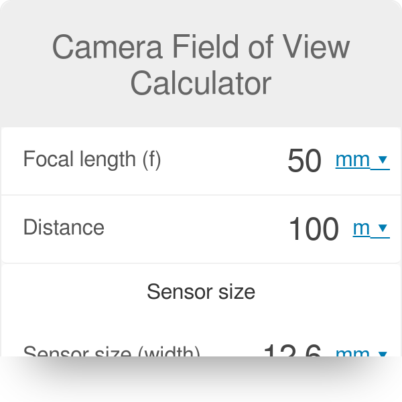Click the "Camera Field of View" title line
Screen dimensions: 402x402
(x=201, y=48)
